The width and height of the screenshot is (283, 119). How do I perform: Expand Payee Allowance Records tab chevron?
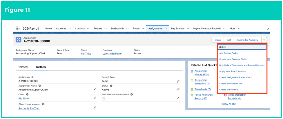coord(224,29)
